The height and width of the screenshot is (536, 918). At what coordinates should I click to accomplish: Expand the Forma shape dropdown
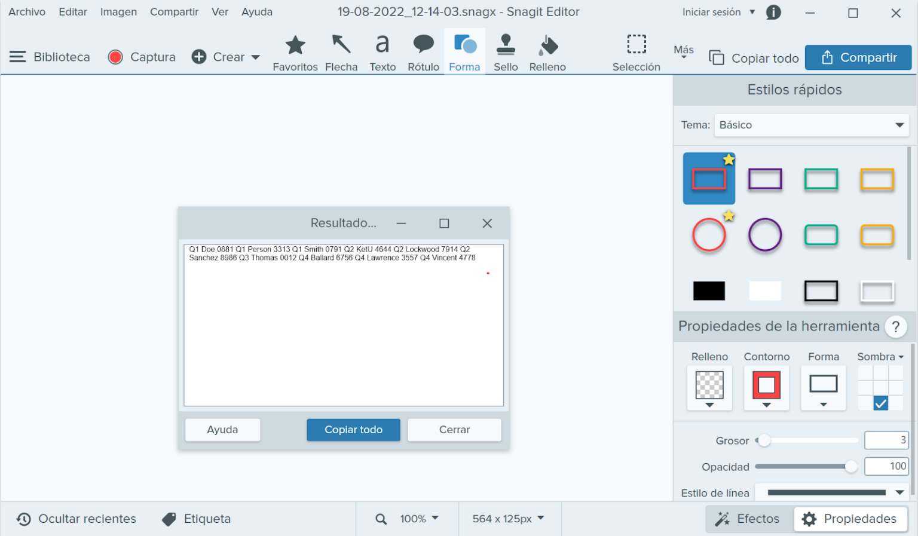pos(824,388)
